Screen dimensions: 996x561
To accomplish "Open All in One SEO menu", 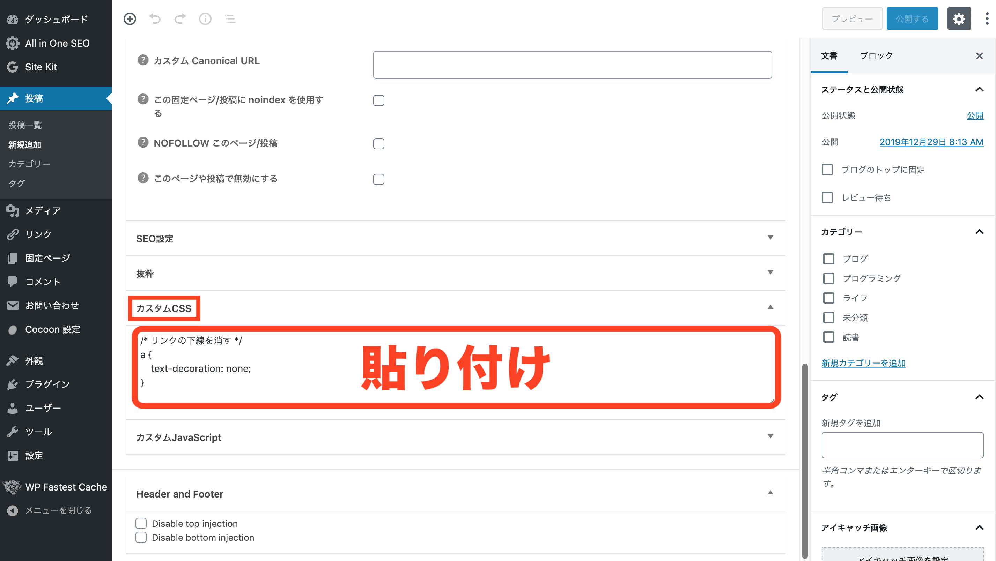I will [x=56, y=43].
